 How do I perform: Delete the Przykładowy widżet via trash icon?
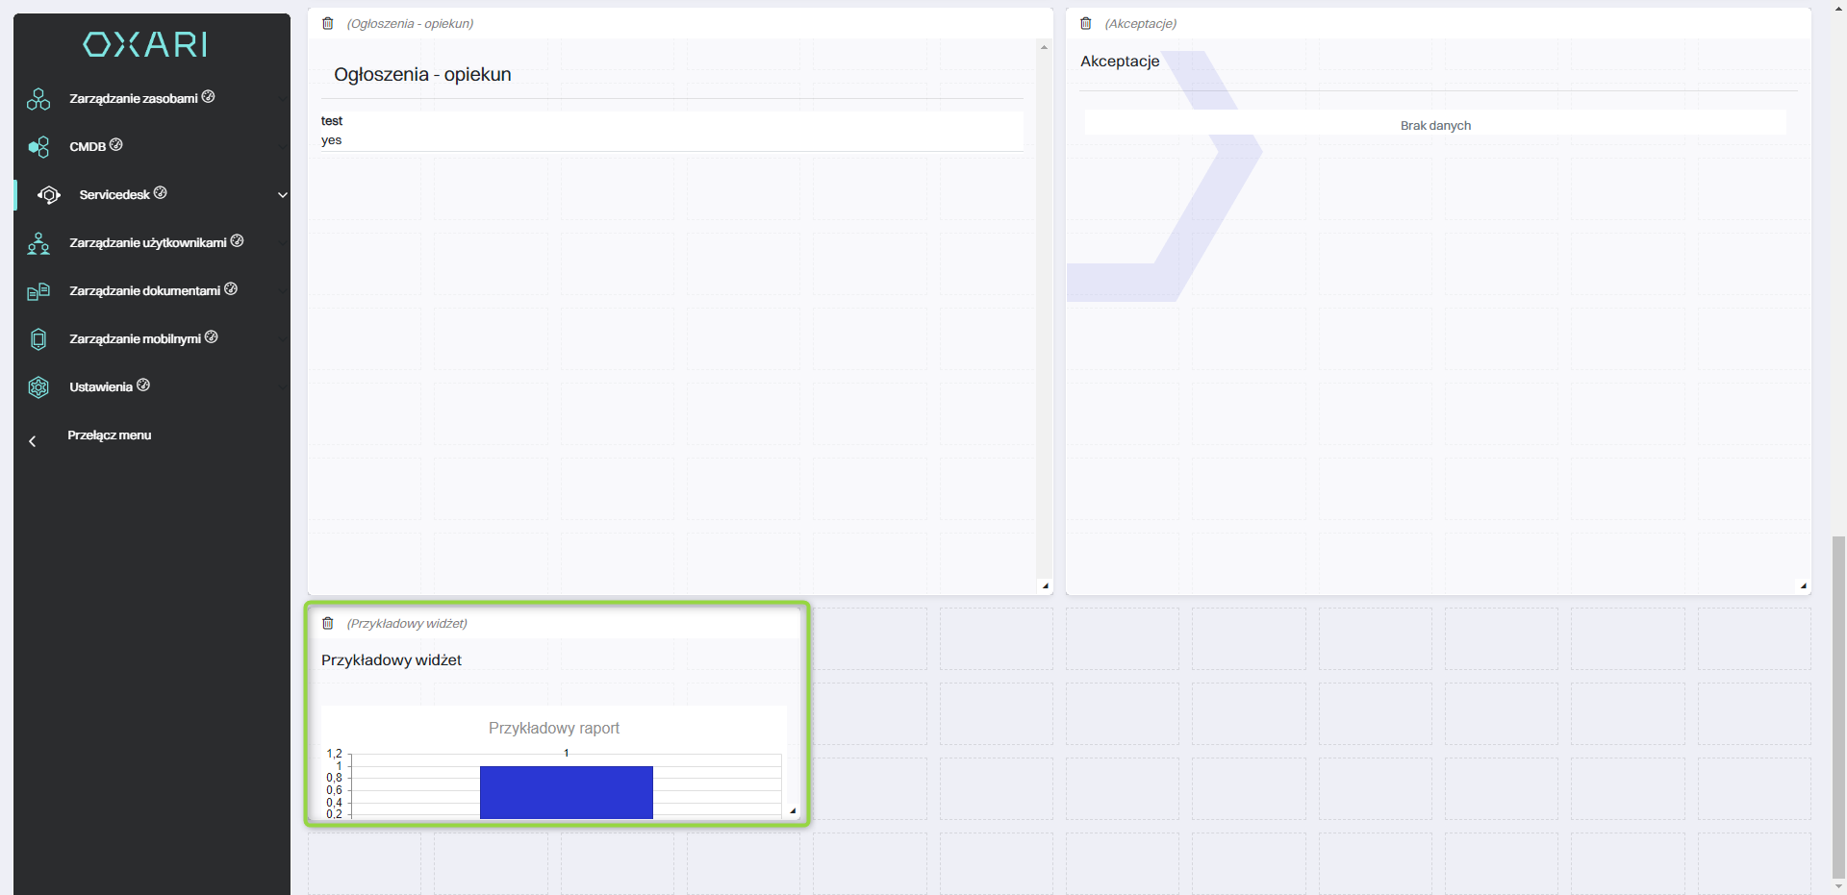tap(328, 624)
